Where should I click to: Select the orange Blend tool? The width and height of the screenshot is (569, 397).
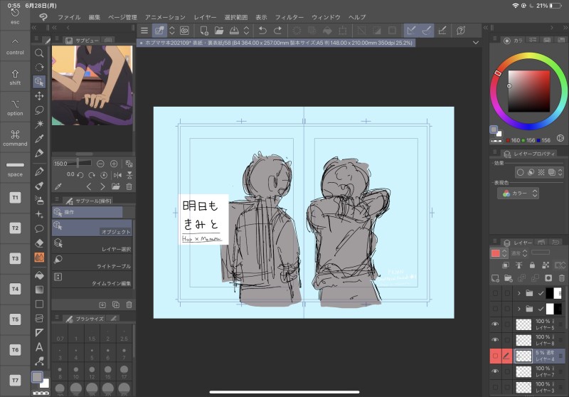pyautogui.click(x=39, y=257)
